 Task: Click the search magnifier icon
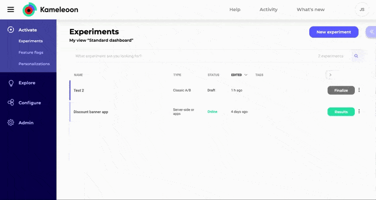[x=356, y=56]
